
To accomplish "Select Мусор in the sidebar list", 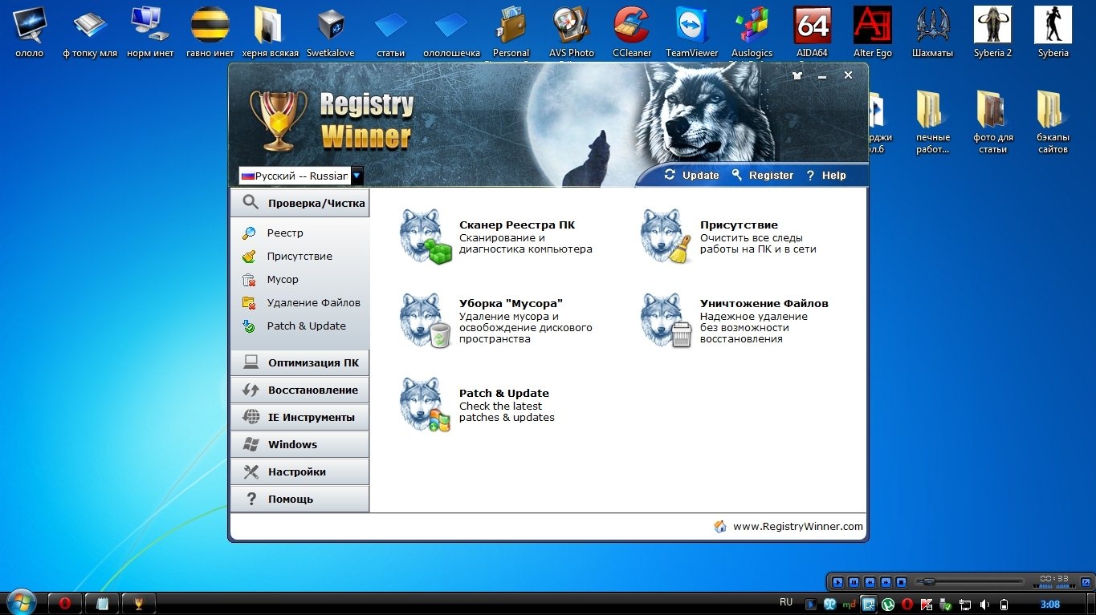I will click(283, 279).
